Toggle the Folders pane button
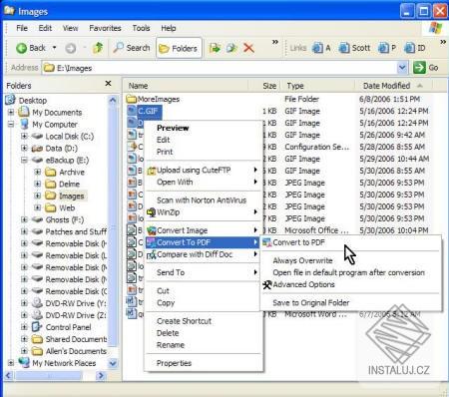 [179, 49]
